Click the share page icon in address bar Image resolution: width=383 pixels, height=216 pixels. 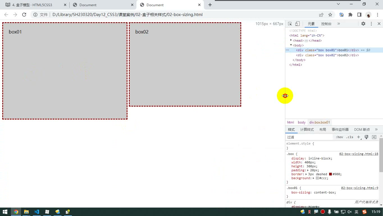click(321, 15)
